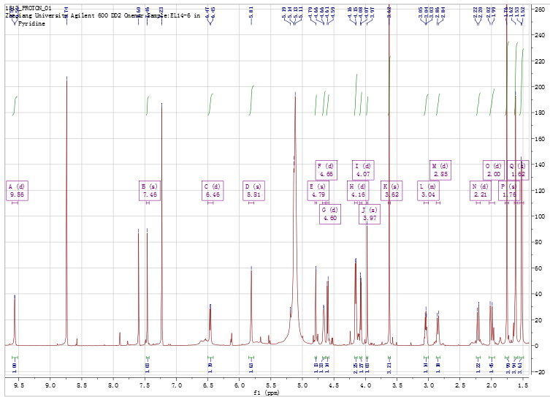Select multiplet box H (d) 4.16
The image size is (550, 397).
(358, 191)
